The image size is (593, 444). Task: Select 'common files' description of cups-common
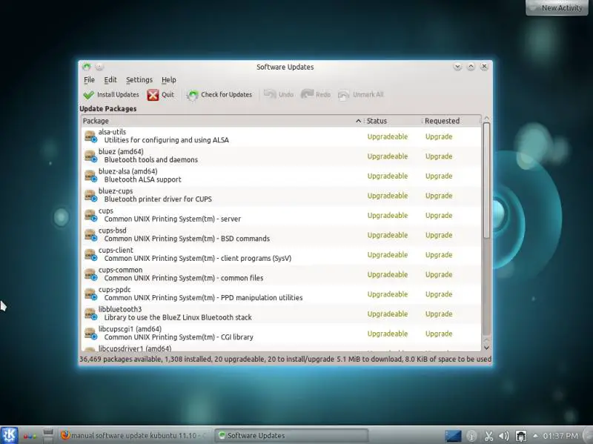click(242, 278)
